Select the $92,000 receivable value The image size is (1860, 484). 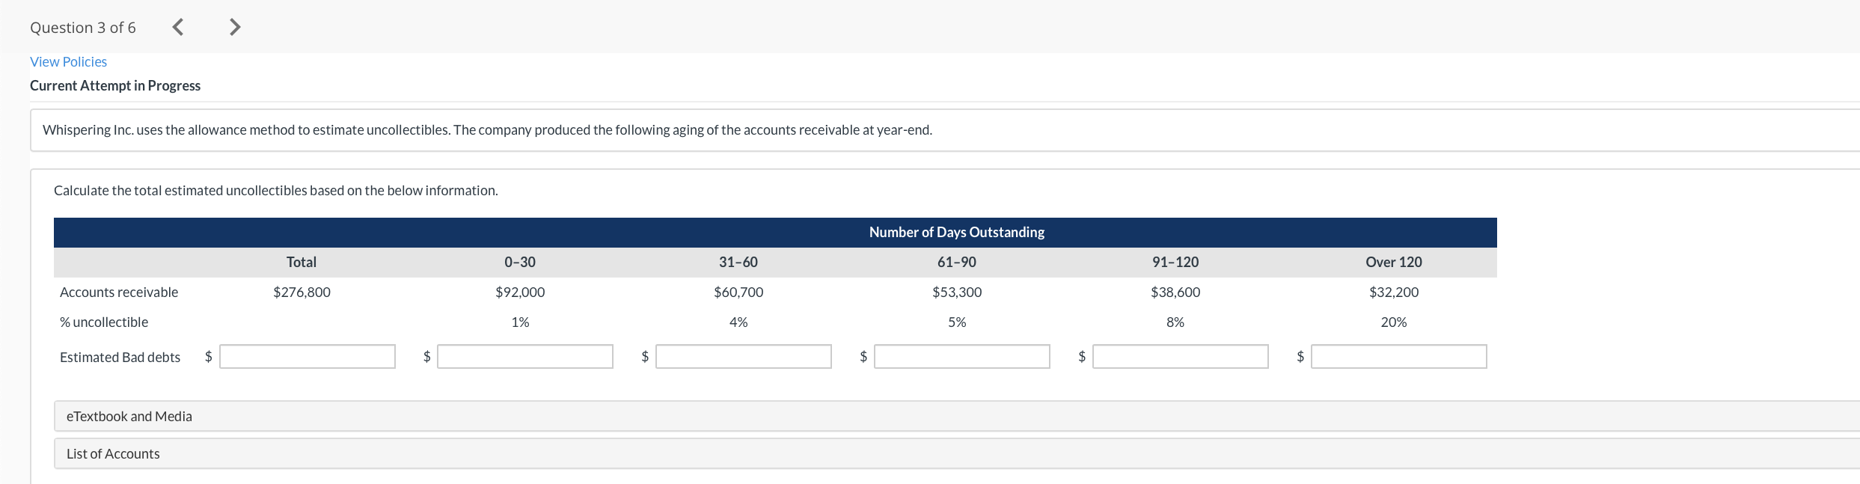point(520,292)
